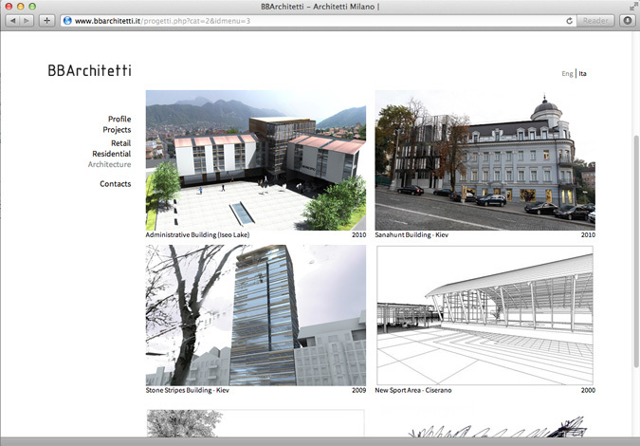The width and height of the screenshot is (640, 446).
Task: Switch site language to Eng
Action: [x=567, y=73]
